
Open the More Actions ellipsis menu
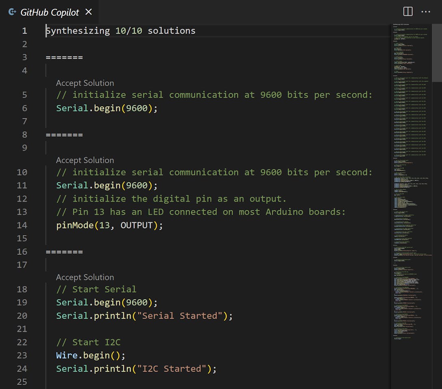[426, 12]
